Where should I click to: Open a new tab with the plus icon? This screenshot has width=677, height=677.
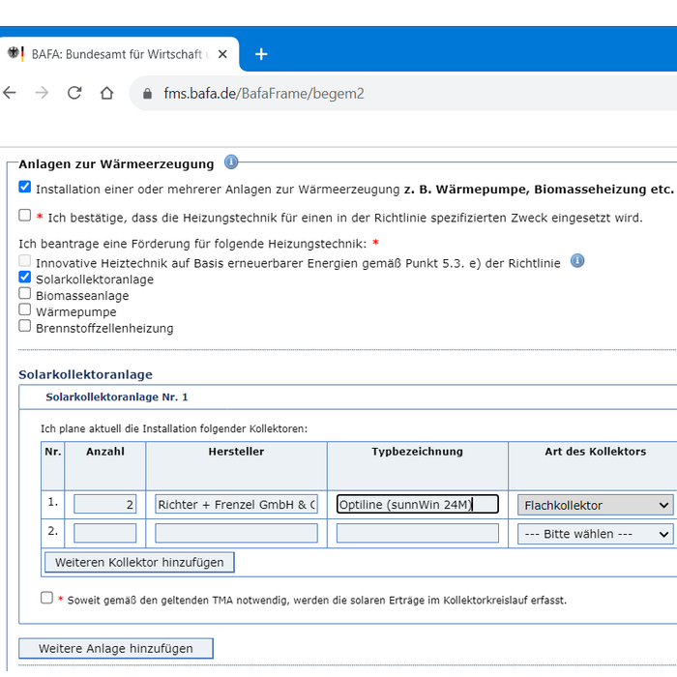click(261, 54)
